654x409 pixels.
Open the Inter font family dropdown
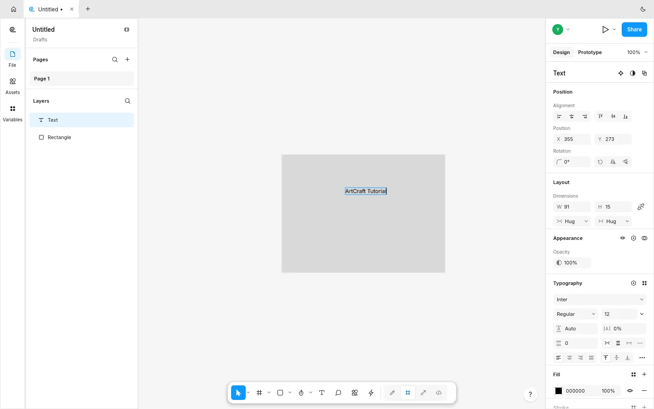click(x=599, y=299)
